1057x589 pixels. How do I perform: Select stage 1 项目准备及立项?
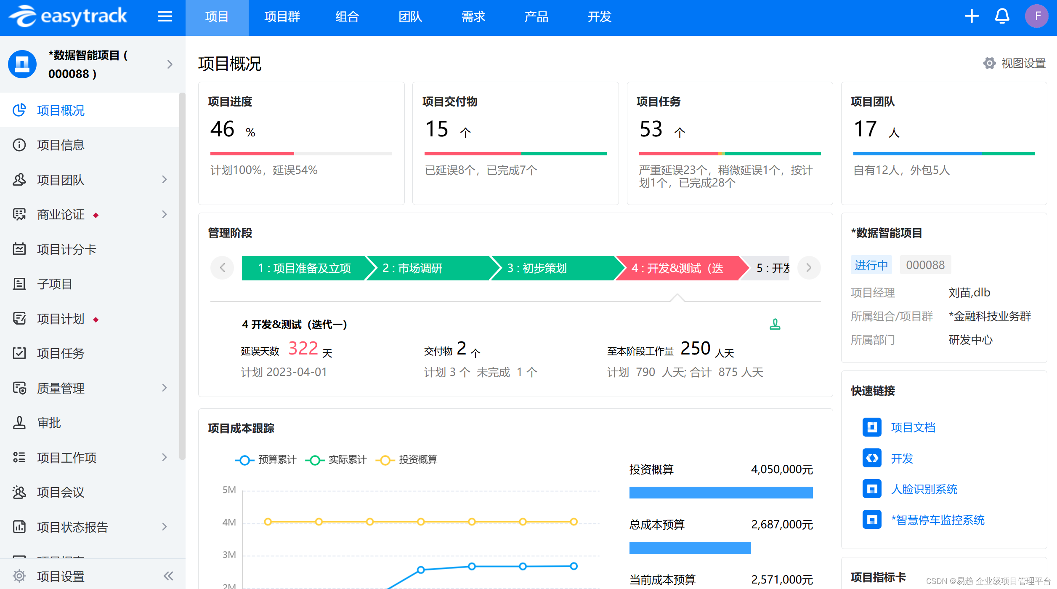304,268
